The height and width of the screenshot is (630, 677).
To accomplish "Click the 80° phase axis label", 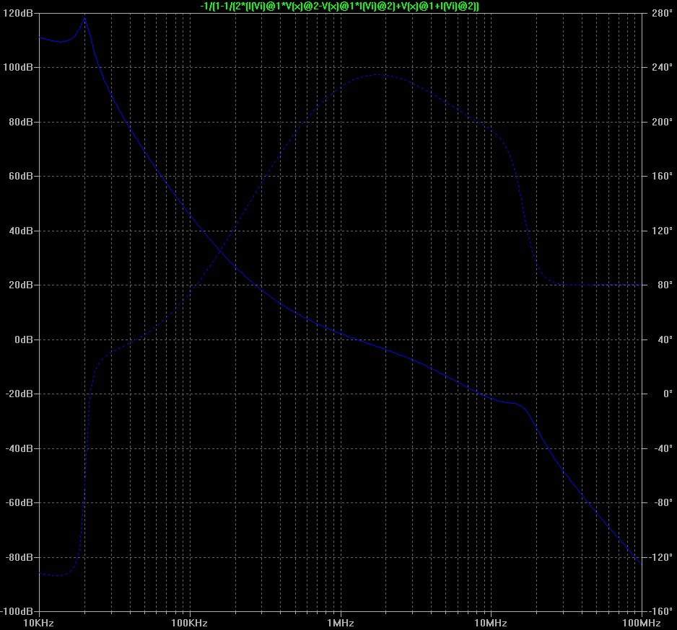I will (665, 285).
